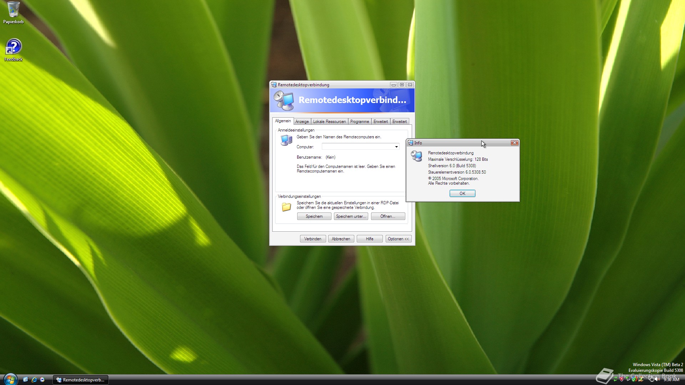Screen dimensions: 685x385
Task: Click the Speichern button
Action: coord(314,216)
